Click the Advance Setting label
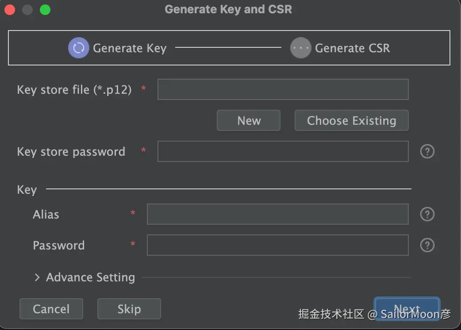The height and width of the screenshot is (330, 461). [x=90, y=277]
